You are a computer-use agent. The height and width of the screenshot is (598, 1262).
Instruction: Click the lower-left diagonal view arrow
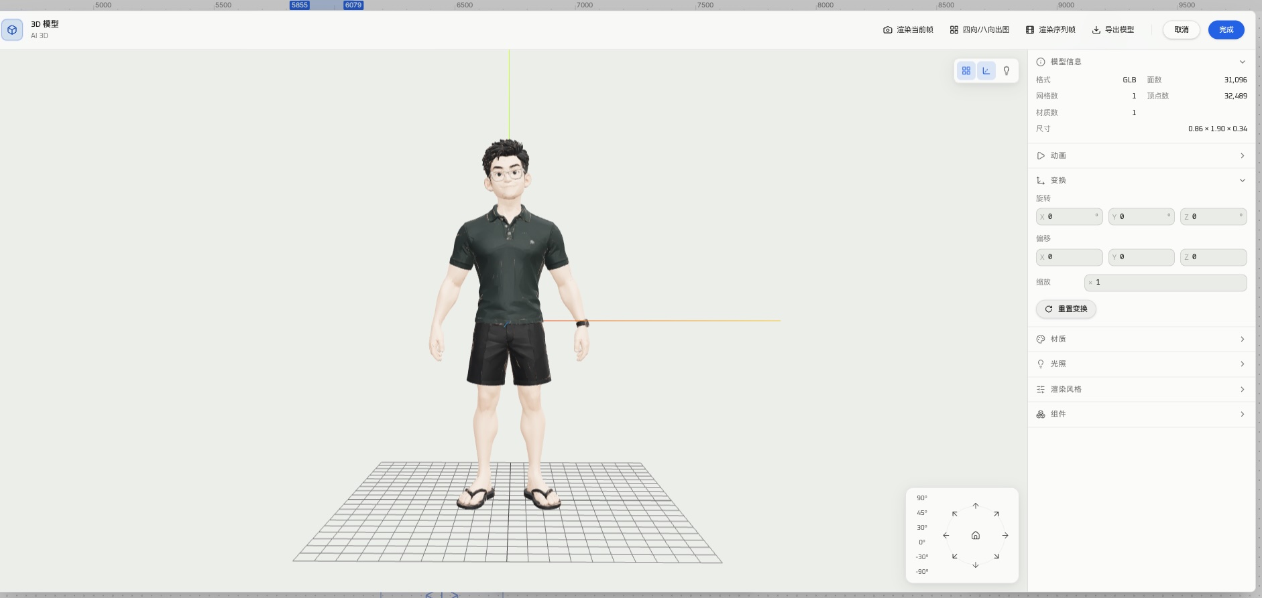[x=955, y=556]
